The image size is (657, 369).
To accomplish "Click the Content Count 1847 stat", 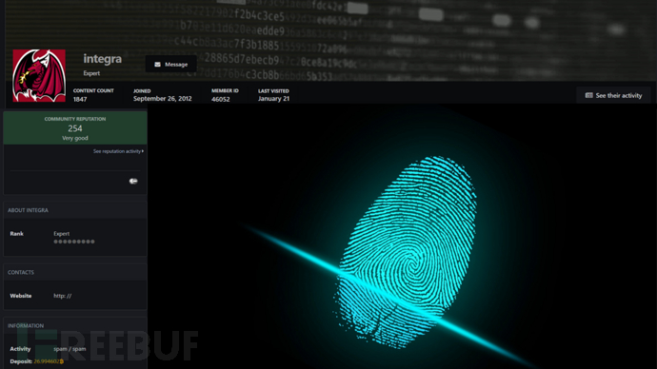I will 93,95.
